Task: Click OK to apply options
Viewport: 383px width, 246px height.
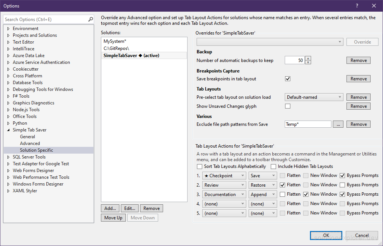Action: coord(326,235)
